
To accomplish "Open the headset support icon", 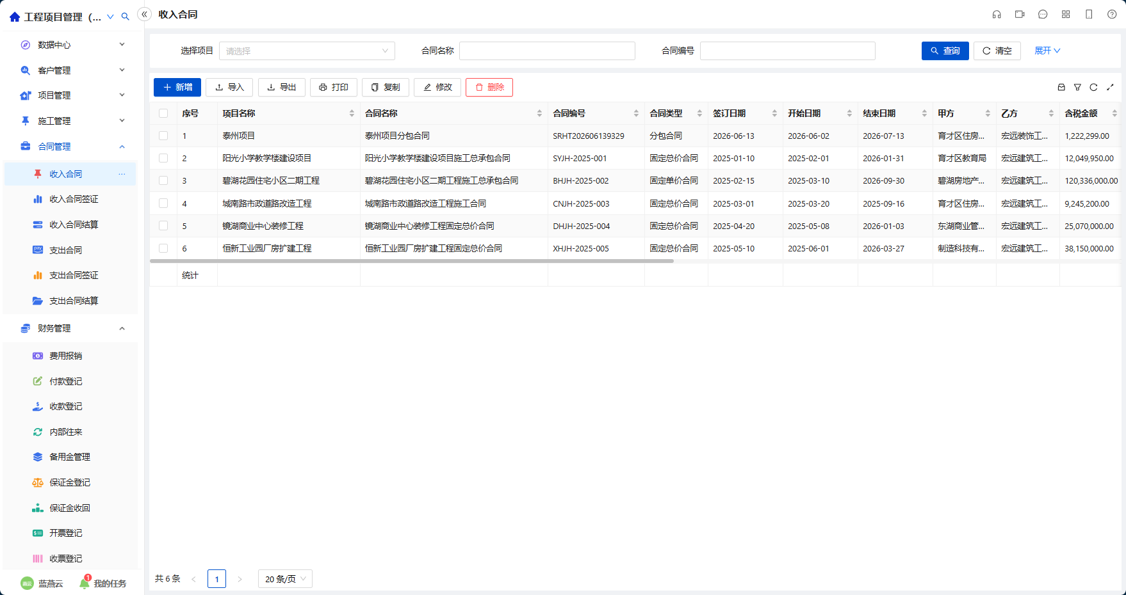I will (x=997, y=14).
